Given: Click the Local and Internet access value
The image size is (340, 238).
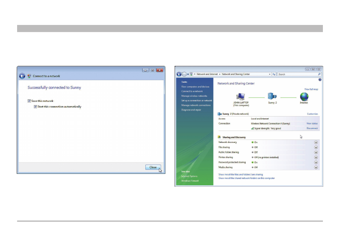Looking at the screenshot, I should (x=260, y=119).
